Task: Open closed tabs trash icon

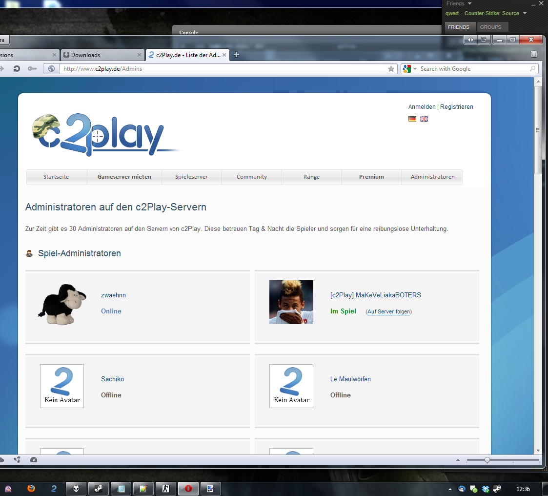Action: 534,55
